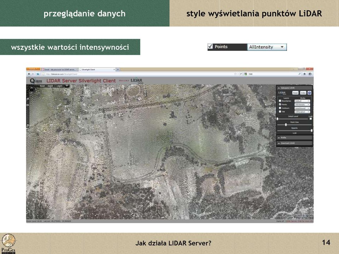
Task: Expand the Profile panel section
Action: click(295, 138)
